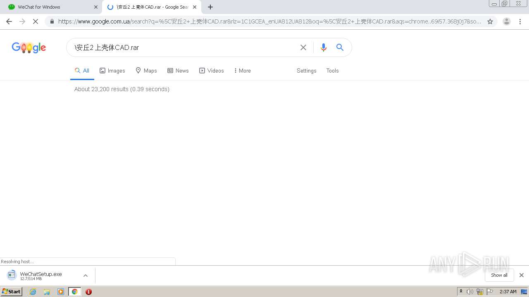529x297 pixels.
Task: Click the red Opera taskbar icon
Action: (88, 292)
